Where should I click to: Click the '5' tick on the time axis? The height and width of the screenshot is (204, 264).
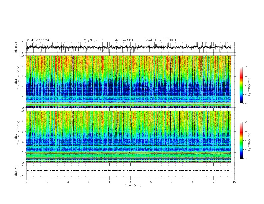130,182
